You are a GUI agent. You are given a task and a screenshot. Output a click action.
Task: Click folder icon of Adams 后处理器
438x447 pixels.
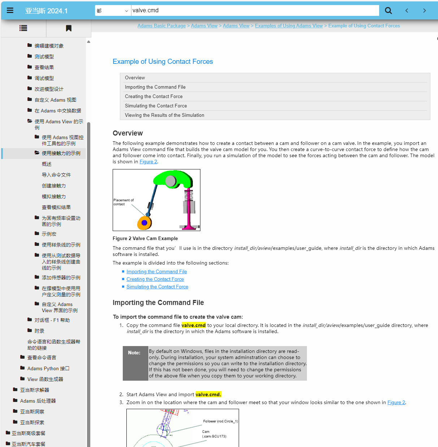[x=15, y=400]
